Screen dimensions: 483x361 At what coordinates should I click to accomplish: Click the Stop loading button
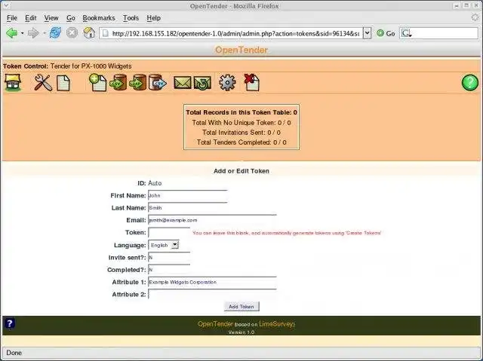[x=72, y=33]
